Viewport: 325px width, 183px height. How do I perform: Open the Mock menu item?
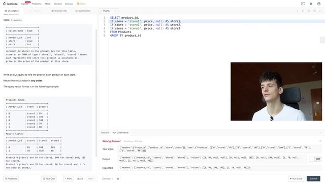[x=47, y=4]
